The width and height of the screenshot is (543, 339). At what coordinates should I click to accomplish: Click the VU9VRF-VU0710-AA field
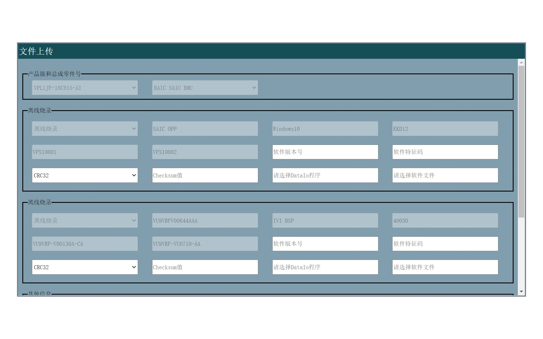coord(205,244)
